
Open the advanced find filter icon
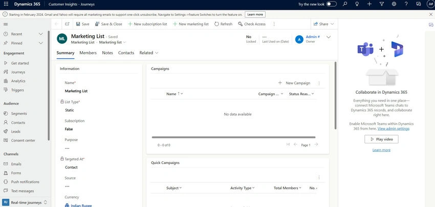pyautogui.click(x=382, y=4)
